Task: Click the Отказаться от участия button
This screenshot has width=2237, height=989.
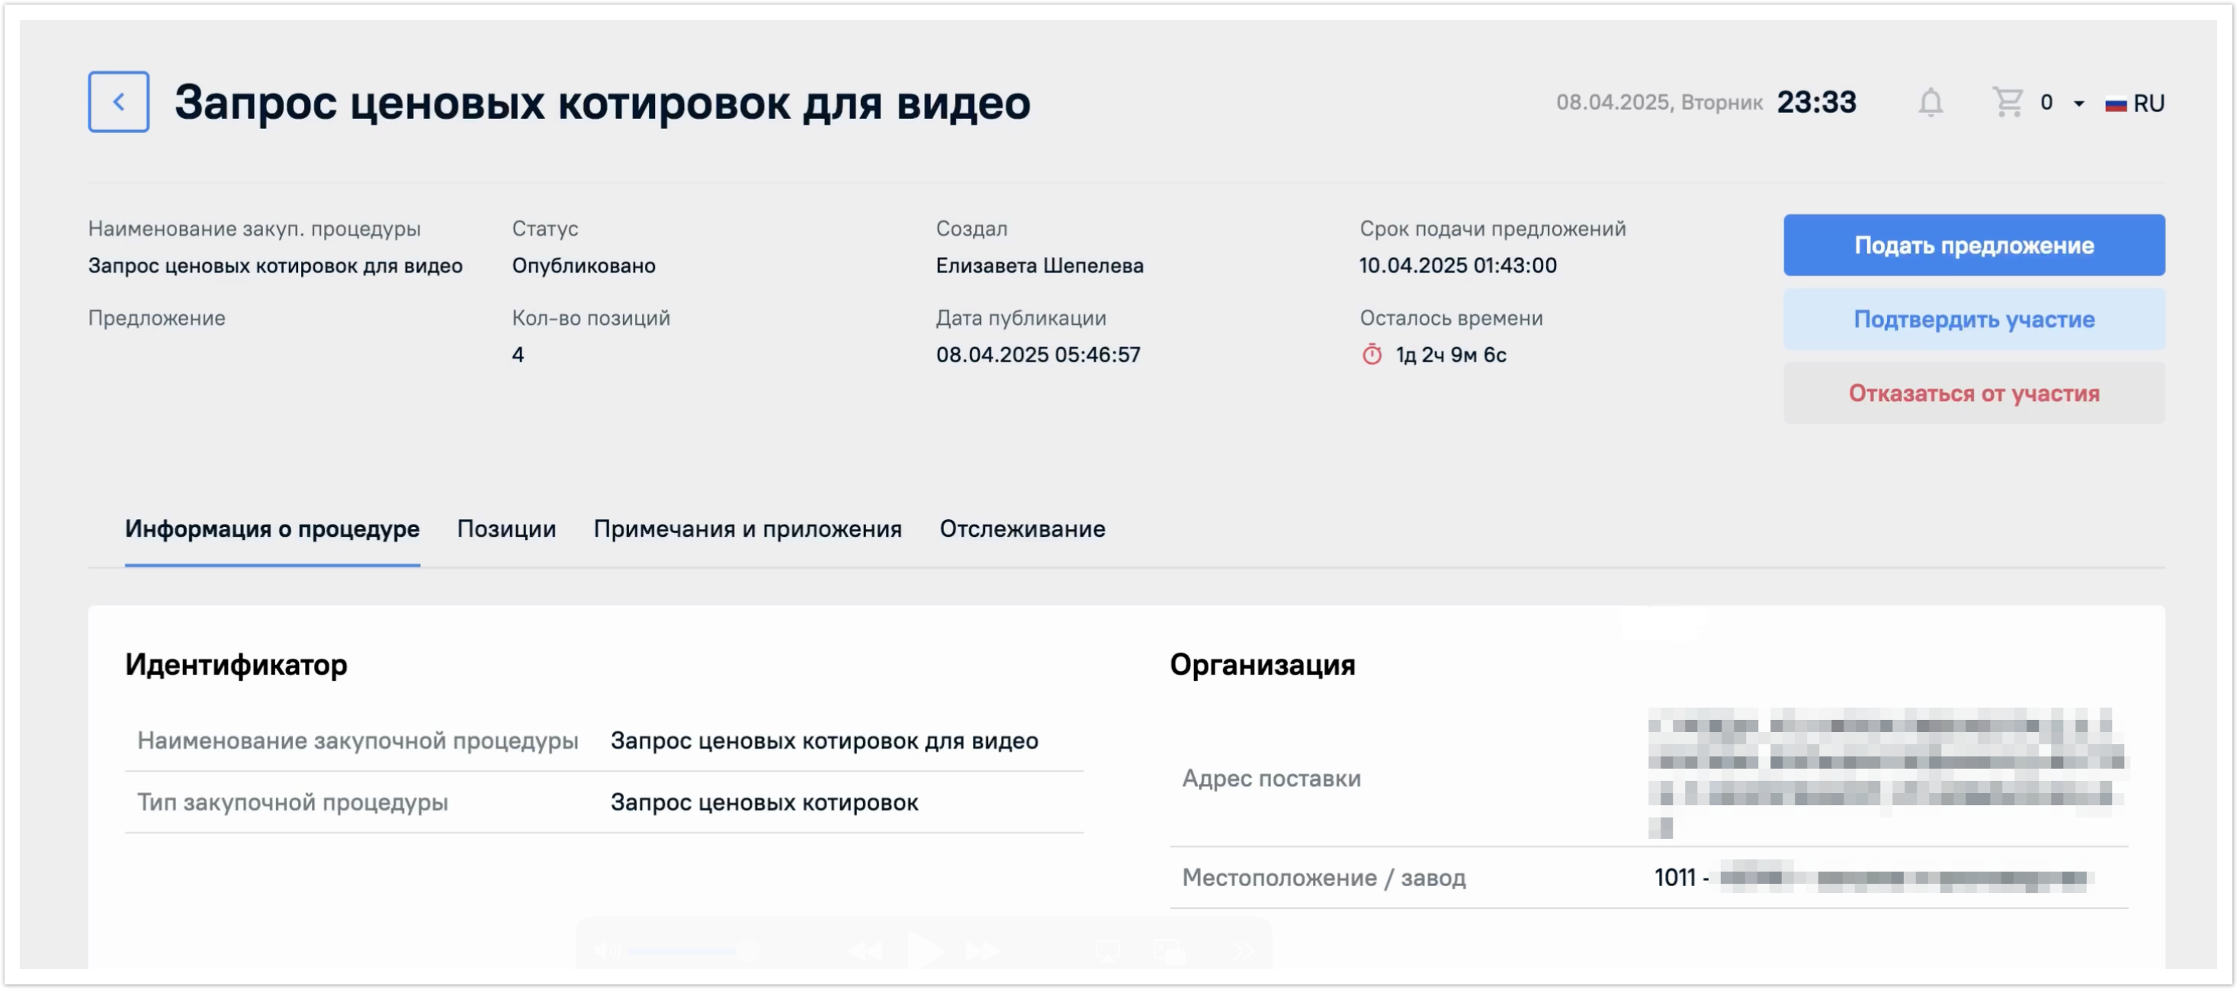Action: click(1973, 393)
